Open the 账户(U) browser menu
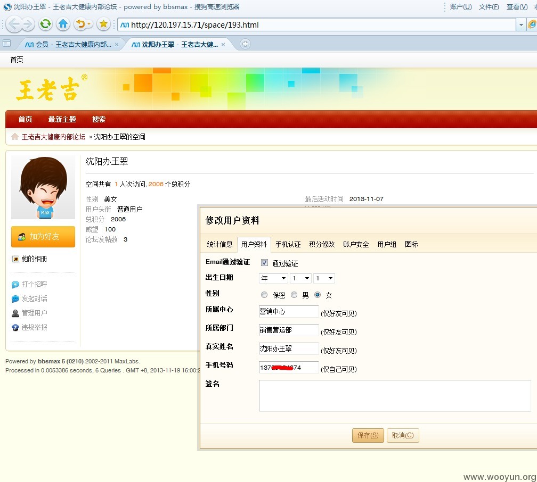Image resolution: width=537 pixels, height=482 pixels. (x=461, y=7)
